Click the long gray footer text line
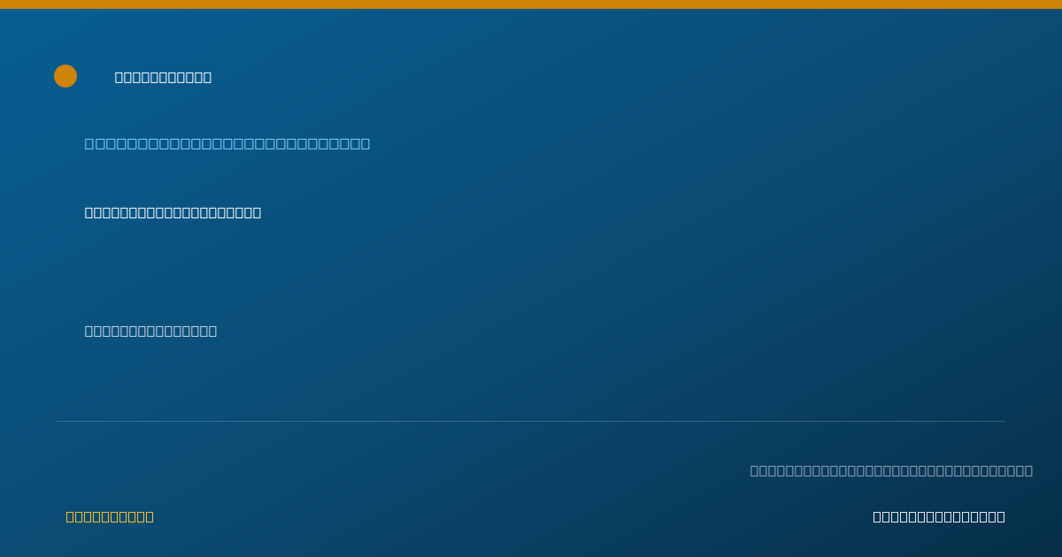Image resolution: width=1062 pixels, height=557 pixels. [891, 470]
